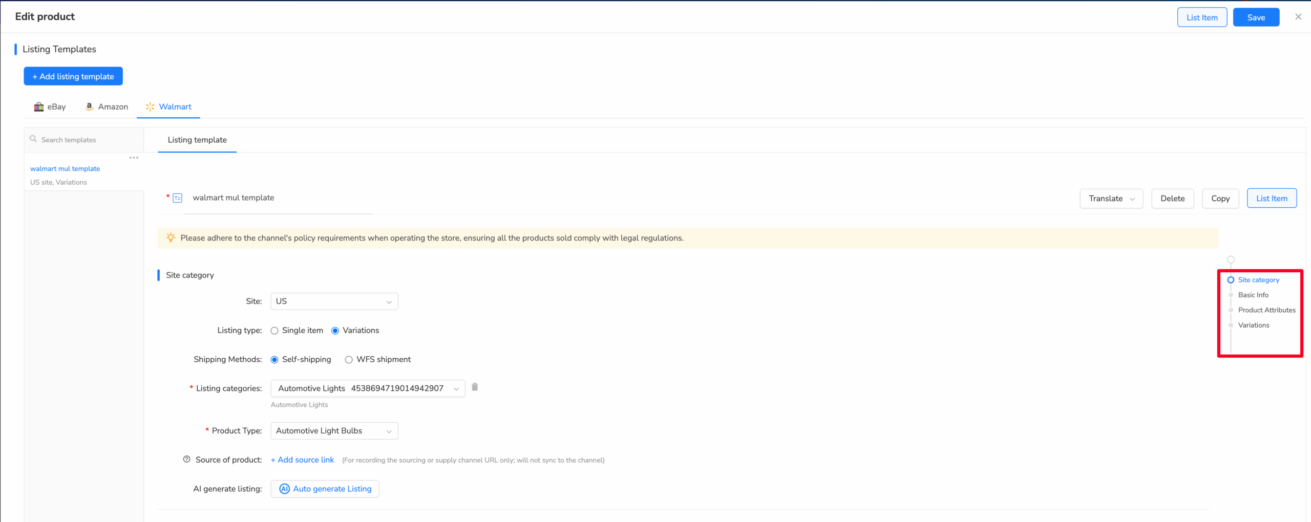Switch to the eBay tab
Image resolution: width=1311 pixels, height=522 pixels.
point(50,107)
